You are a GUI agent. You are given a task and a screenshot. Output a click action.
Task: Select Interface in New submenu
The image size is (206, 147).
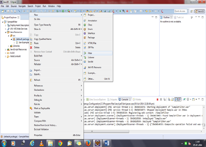pyautogui.click(x=98, y=33)
